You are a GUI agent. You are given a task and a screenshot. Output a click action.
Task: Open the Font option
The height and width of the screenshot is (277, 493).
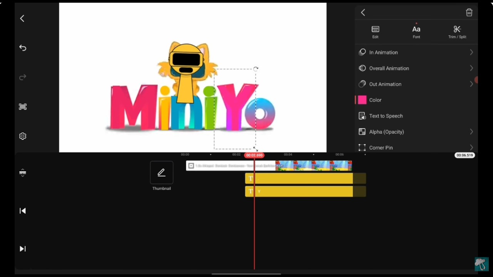(416, 32)
